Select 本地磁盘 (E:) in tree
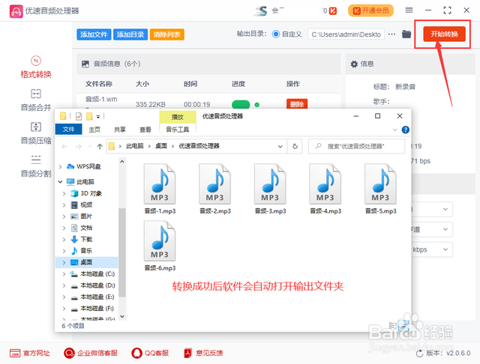The height and width of the screenshot is (364, 480). 97,297
